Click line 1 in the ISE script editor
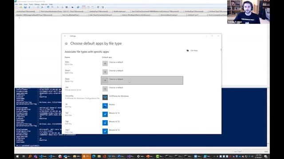The image size is (284, 159). [x=19, y=18]
